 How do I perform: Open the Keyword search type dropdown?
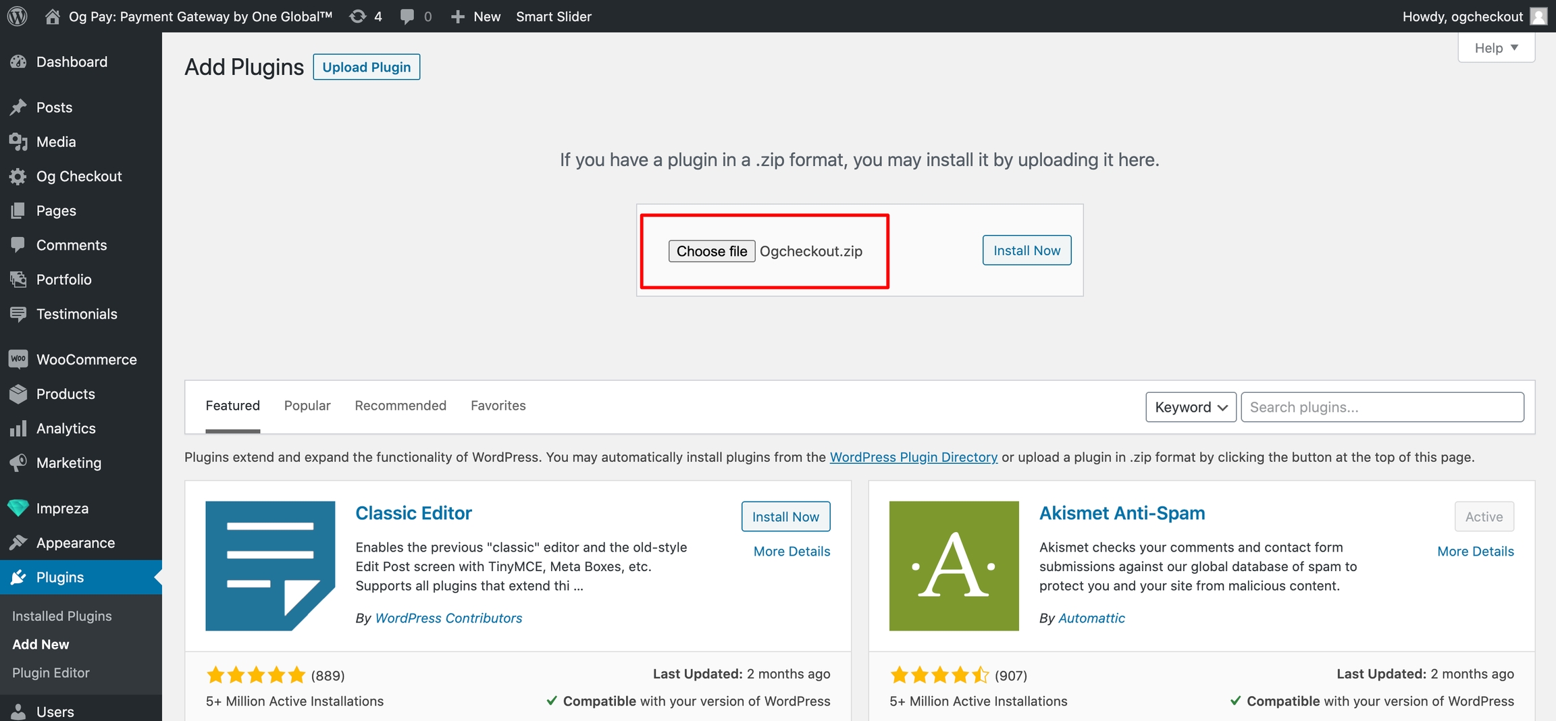click(x=1191, y=407)
